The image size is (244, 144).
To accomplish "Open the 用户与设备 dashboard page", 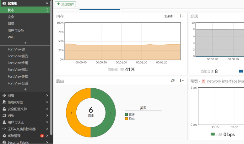I will pos(16,30).
